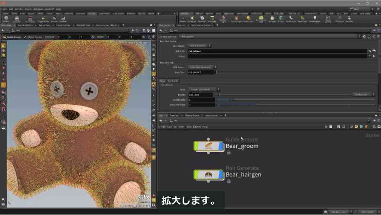
Task: Activate the red magnet multi-snapping icon
Action: pos(3,109)
